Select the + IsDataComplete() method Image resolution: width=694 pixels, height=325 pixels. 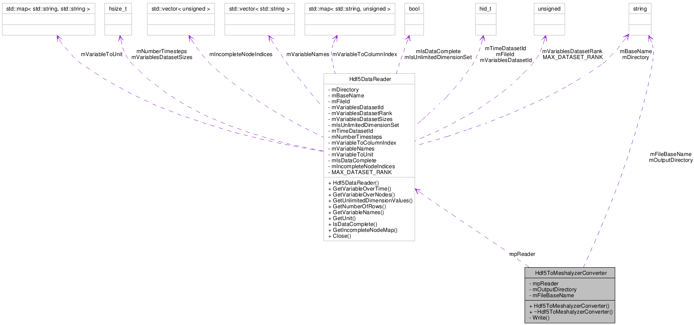pos(353,224)
